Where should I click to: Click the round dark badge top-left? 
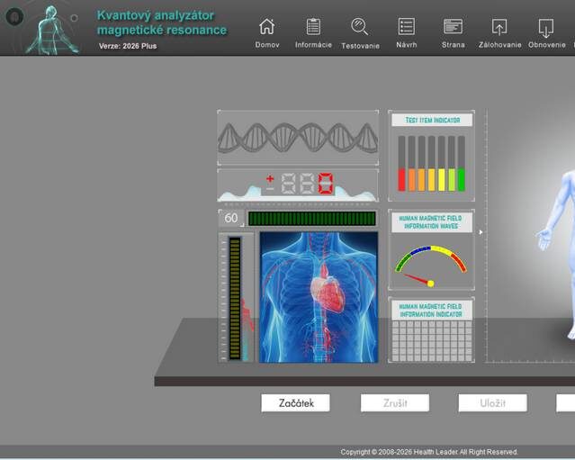[x=14, y=16]
